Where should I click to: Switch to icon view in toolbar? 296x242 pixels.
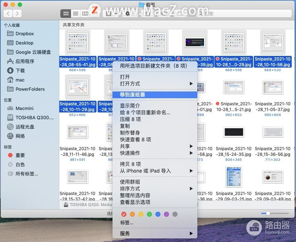coord(66,14)
